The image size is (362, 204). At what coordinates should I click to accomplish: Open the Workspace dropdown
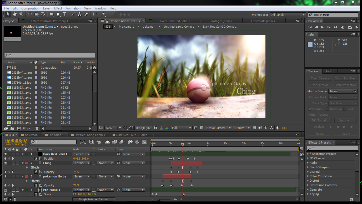288,15
